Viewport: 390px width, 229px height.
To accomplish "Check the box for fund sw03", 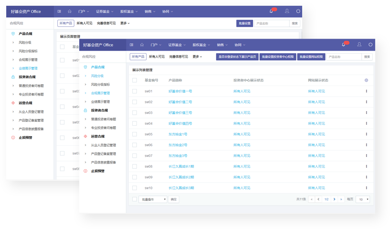I will pos(135,112).
